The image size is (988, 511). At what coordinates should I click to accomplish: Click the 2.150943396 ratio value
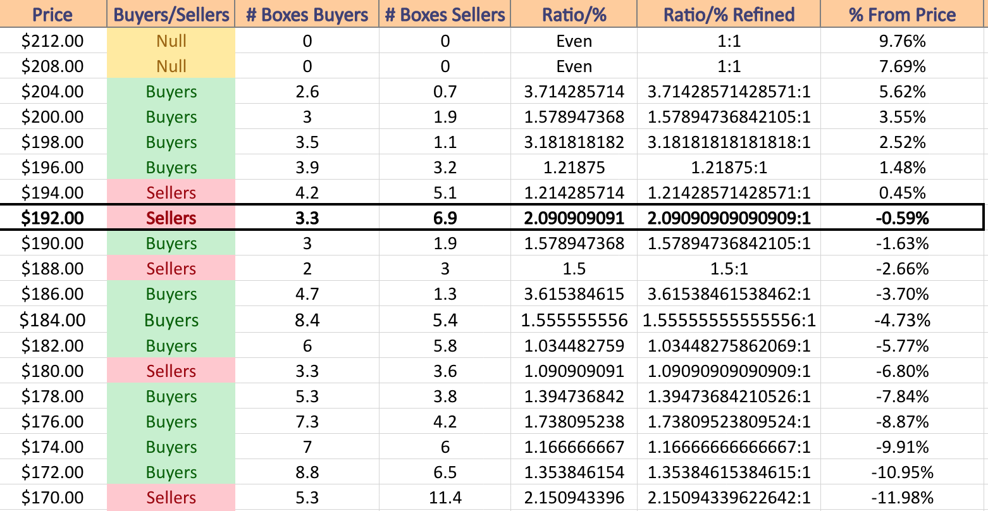(x=574, y=498)
